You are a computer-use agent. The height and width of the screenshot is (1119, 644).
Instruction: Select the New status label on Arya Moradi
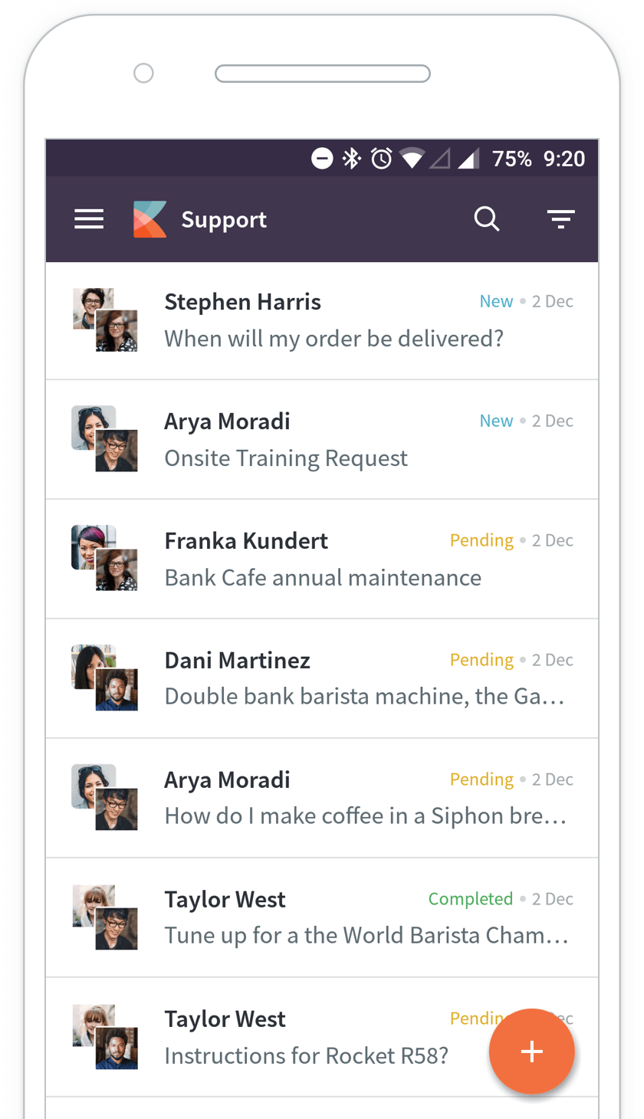(x=496, y=420)
